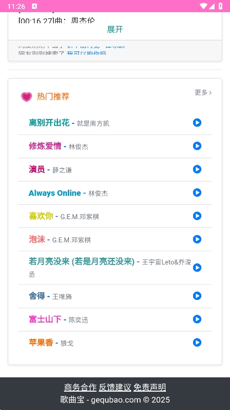
Task: Open 免责声明 disclaimer link
Action: [149, 387]
